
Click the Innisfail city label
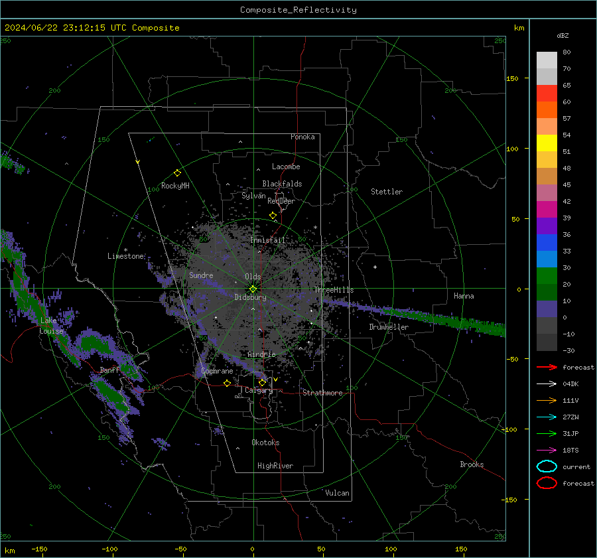coord(267,240)
